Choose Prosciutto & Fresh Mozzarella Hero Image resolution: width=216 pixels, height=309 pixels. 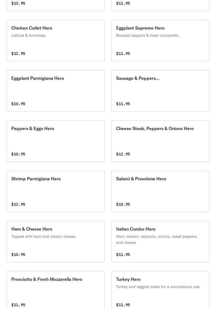56,290
